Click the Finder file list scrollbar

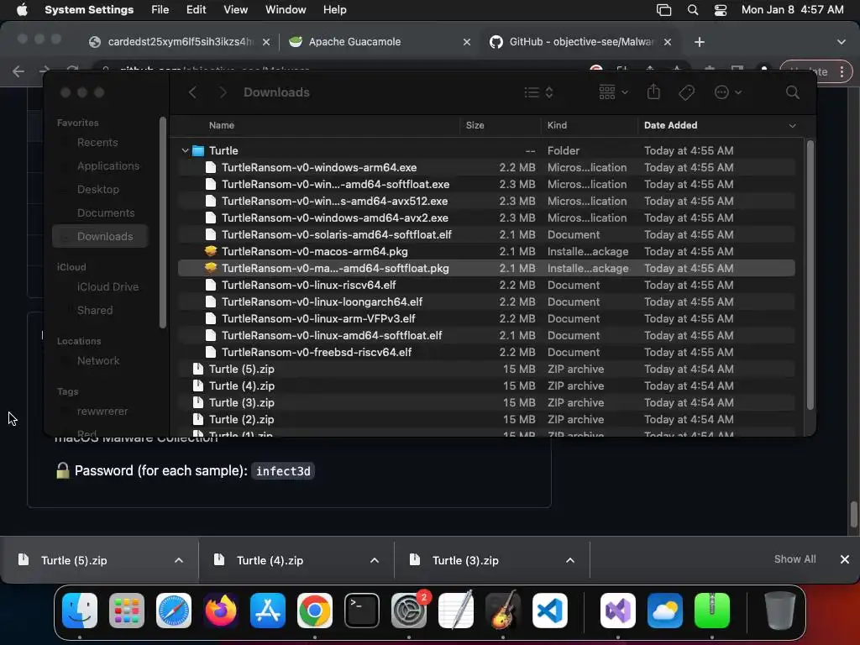[x=810, y=275]
